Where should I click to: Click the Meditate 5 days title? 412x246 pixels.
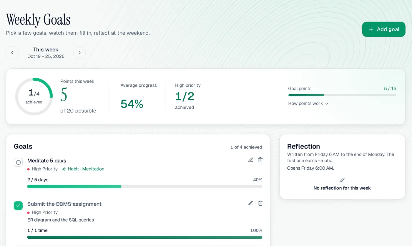(x=47, y=161)
